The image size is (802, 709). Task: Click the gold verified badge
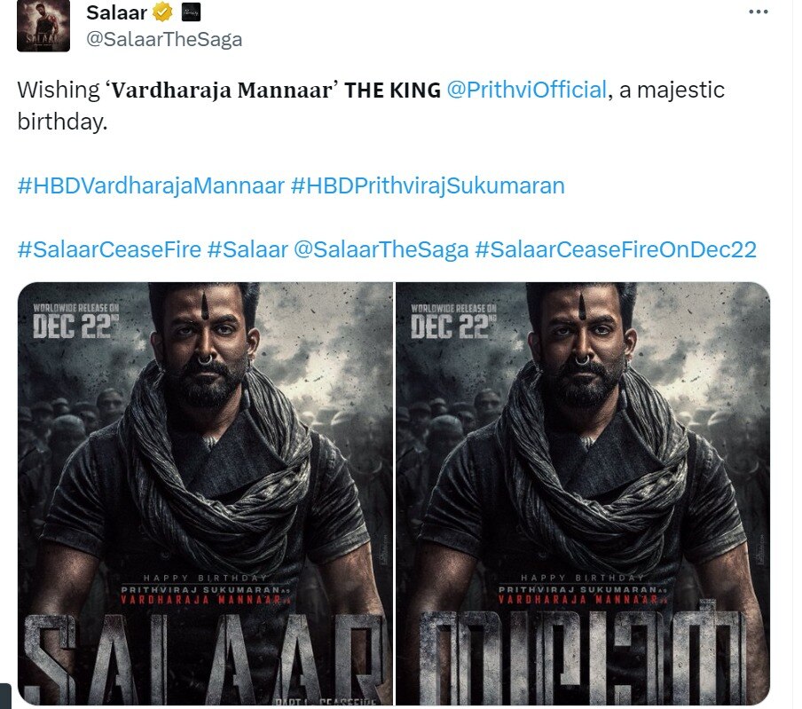point(162,12)
